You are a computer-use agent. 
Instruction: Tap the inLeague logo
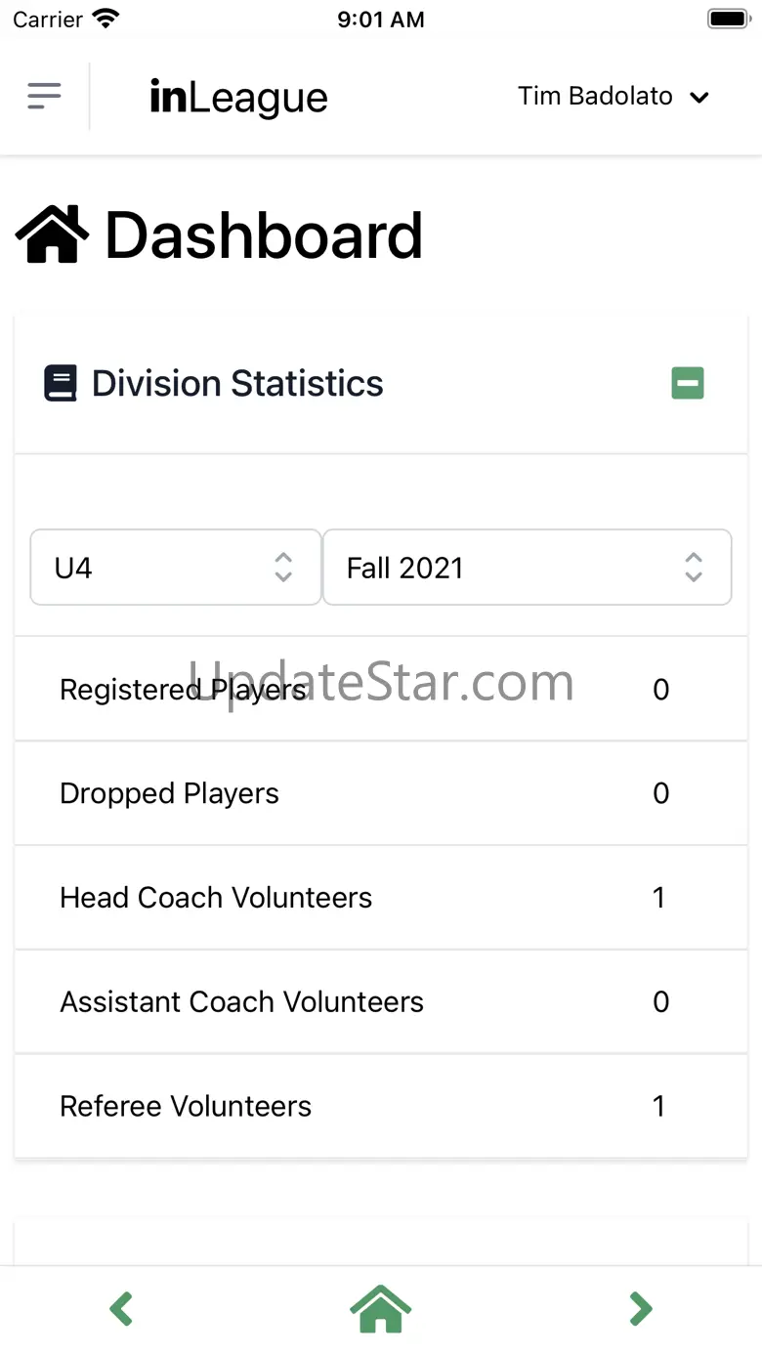coord(238,97)
